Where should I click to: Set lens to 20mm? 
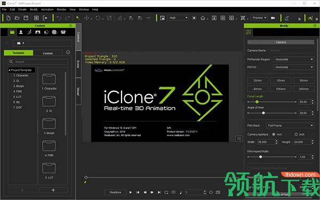click(258, 81)
